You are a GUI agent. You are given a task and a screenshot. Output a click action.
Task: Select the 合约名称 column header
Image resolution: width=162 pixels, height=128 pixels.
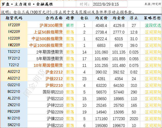(x=54, y=18)
